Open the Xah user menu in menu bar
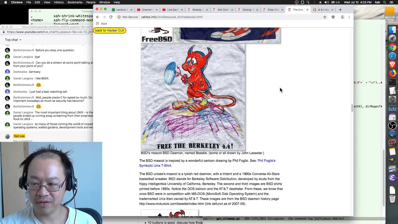The image size is (398, 224). (377, 2)
